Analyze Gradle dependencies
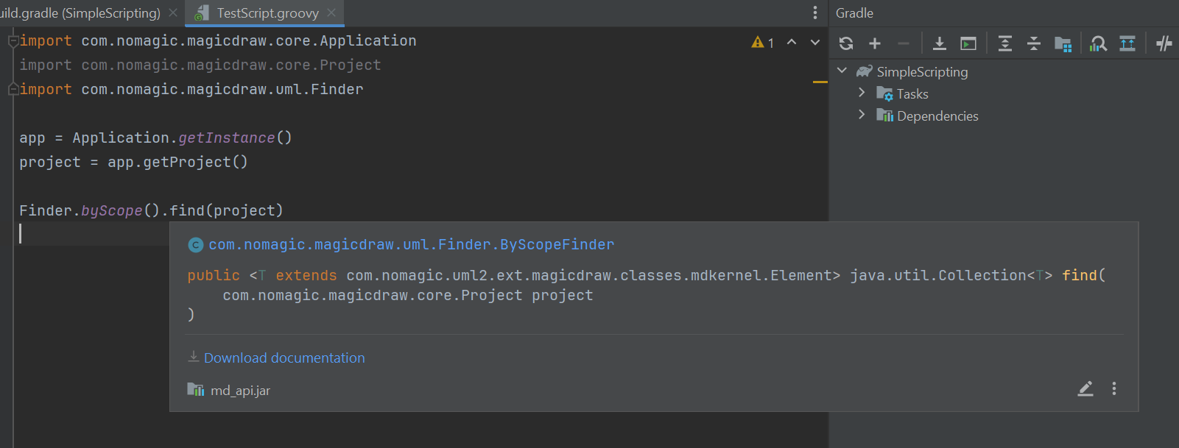The height and width of the screenshot is (448, 1179). 1098,43
